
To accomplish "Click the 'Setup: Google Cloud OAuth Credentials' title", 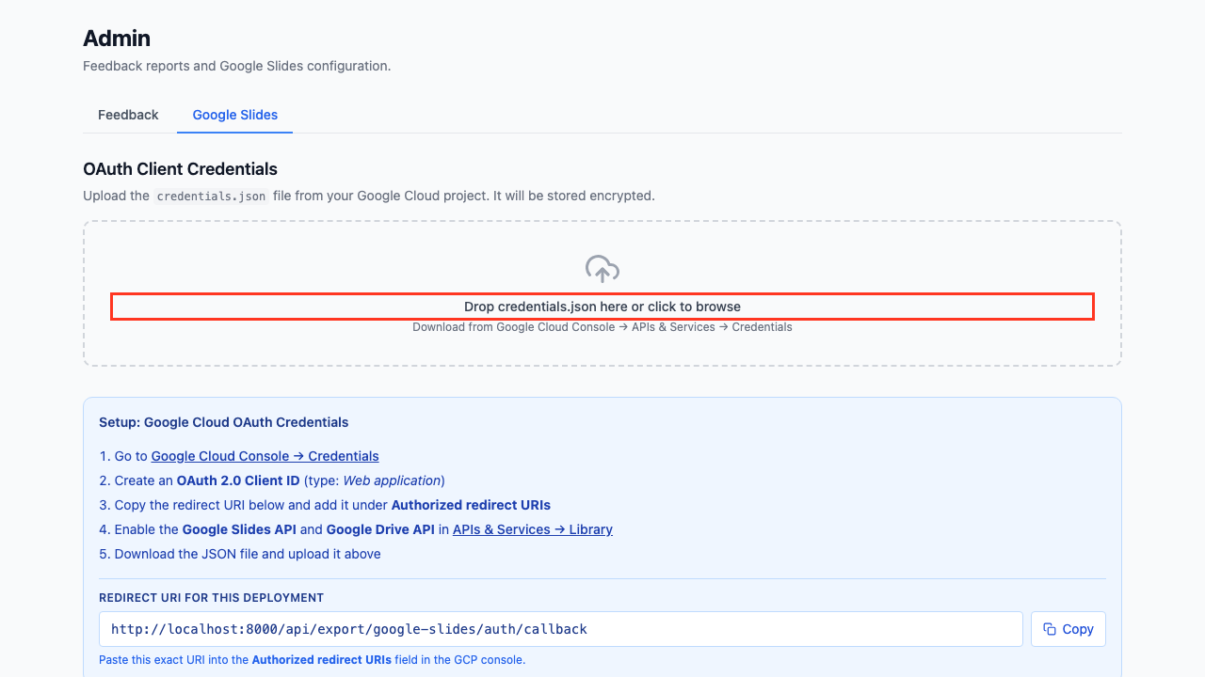I will point(223,422).
